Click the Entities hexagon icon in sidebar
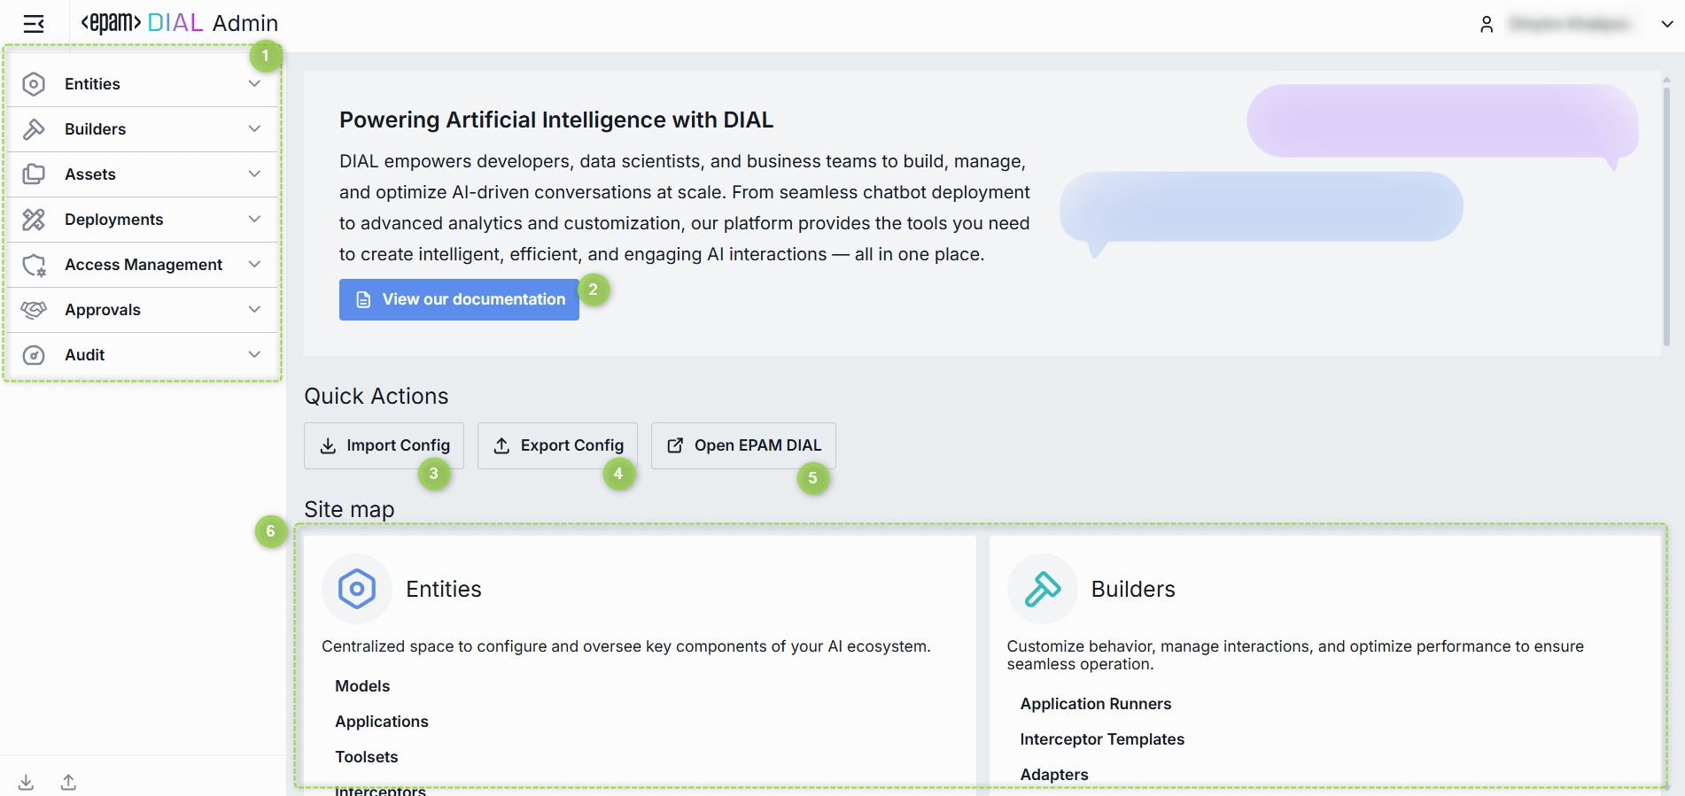The image size is (1685, 796). click(x=34, y=84)
